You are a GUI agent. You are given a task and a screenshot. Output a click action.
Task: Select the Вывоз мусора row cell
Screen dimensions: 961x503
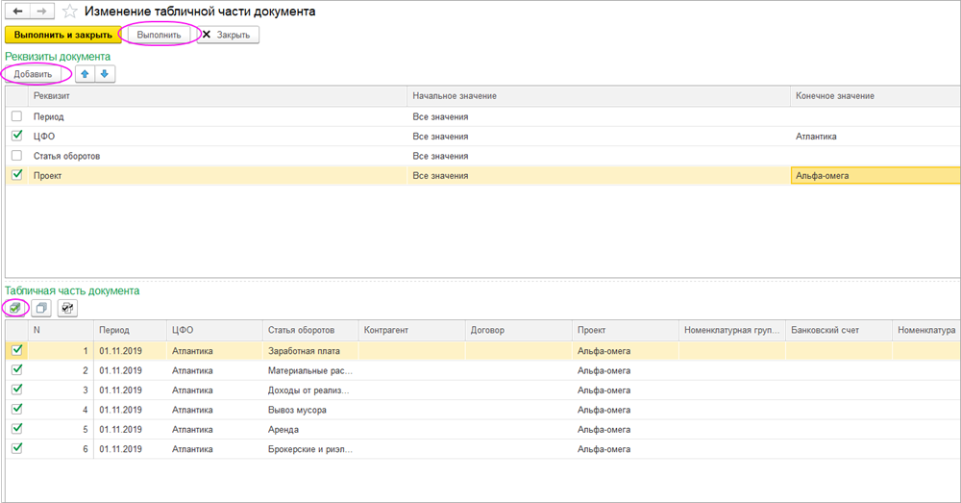309,410
